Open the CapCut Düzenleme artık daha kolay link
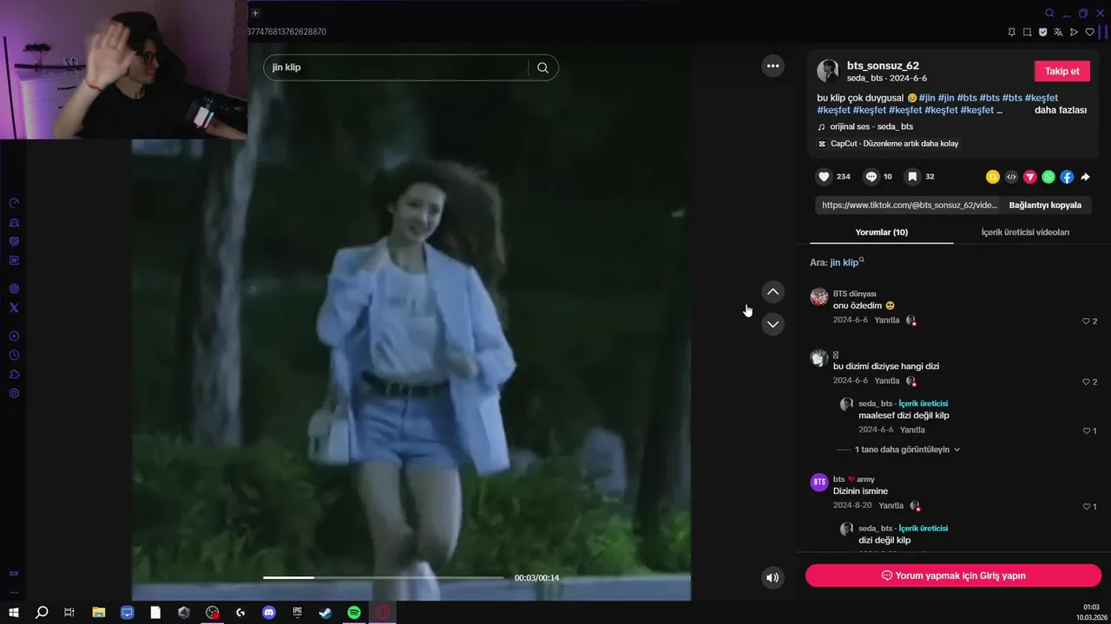The width and height of the screenshot is (1111, 624). [894, 144]
